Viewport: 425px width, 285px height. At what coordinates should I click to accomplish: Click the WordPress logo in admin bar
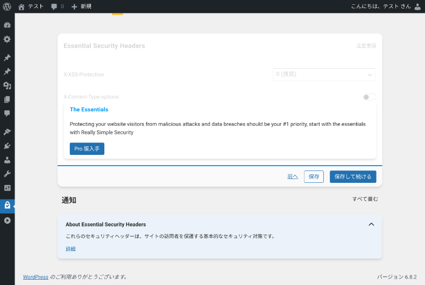pyautogui.click(x=7, y=6)
